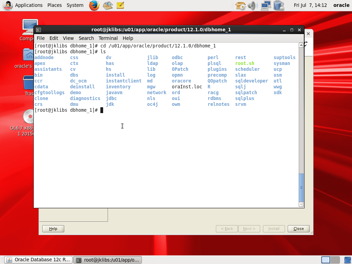Viewport: 352px width, 264px height.
Task: Click the OPatch directory name
Action: pyautogui.click(x=180, y=69)
